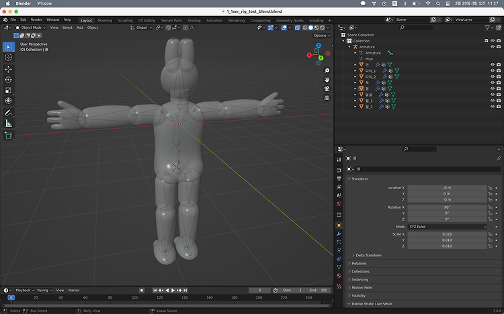
Task: Select the Select Box tool
Action: (9, 47)
